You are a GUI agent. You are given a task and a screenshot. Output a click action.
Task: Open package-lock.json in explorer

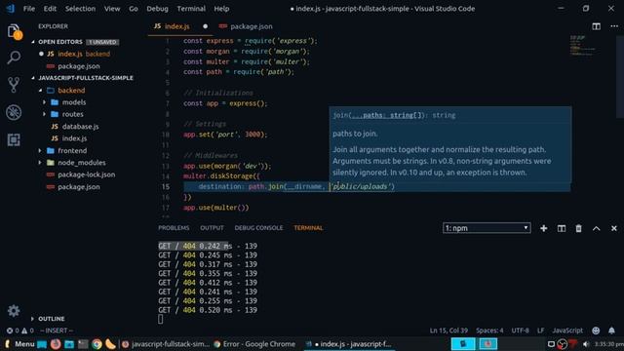coord(87,175)
